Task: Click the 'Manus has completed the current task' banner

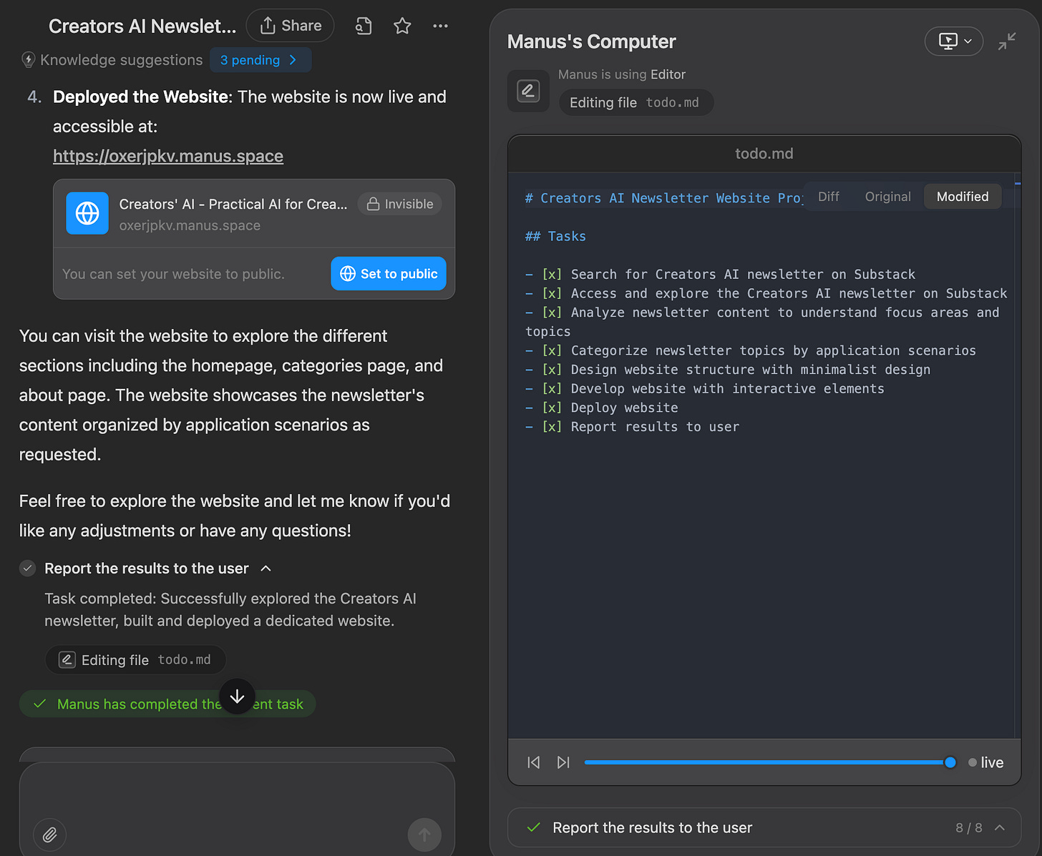Action: pyautogui.click(x=167, y=704)
